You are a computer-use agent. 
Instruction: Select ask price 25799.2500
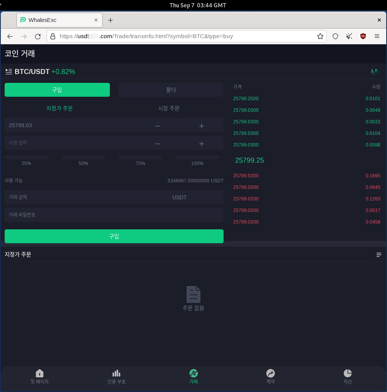(x=246, y=99)
